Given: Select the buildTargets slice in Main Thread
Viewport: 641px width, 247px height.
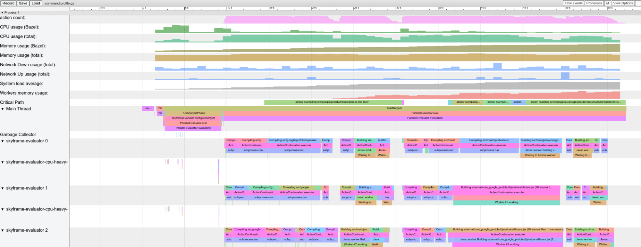Looking at the screenshot, I should (x=394, y=108).
